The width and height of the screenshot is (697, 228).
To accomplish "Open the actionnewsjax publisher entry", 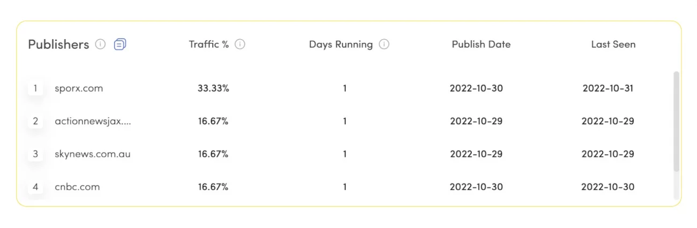I will coord(93,121).
